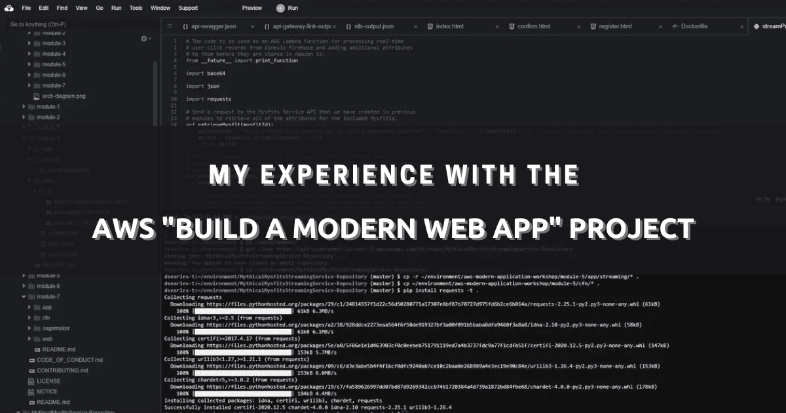Click the Docker whale icon on the Dockerfile tab

tap(674, 26)
